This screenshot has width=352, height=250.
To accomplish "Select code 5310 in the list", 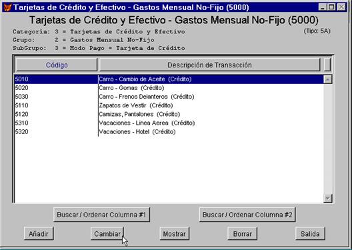I will pos(22,123).
